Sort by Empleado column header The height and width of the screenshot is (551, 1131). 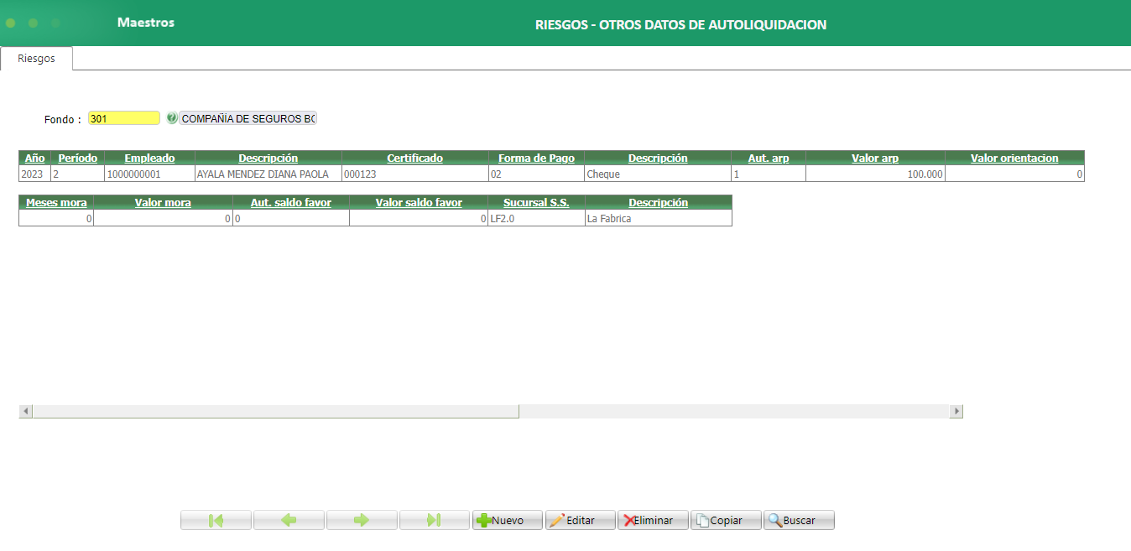[149, 158]
